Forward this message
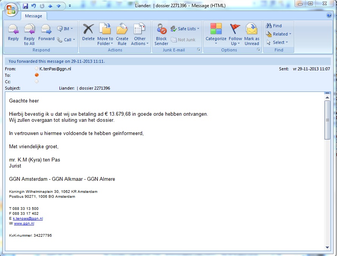Screen dimensions: 337x256 46,33
